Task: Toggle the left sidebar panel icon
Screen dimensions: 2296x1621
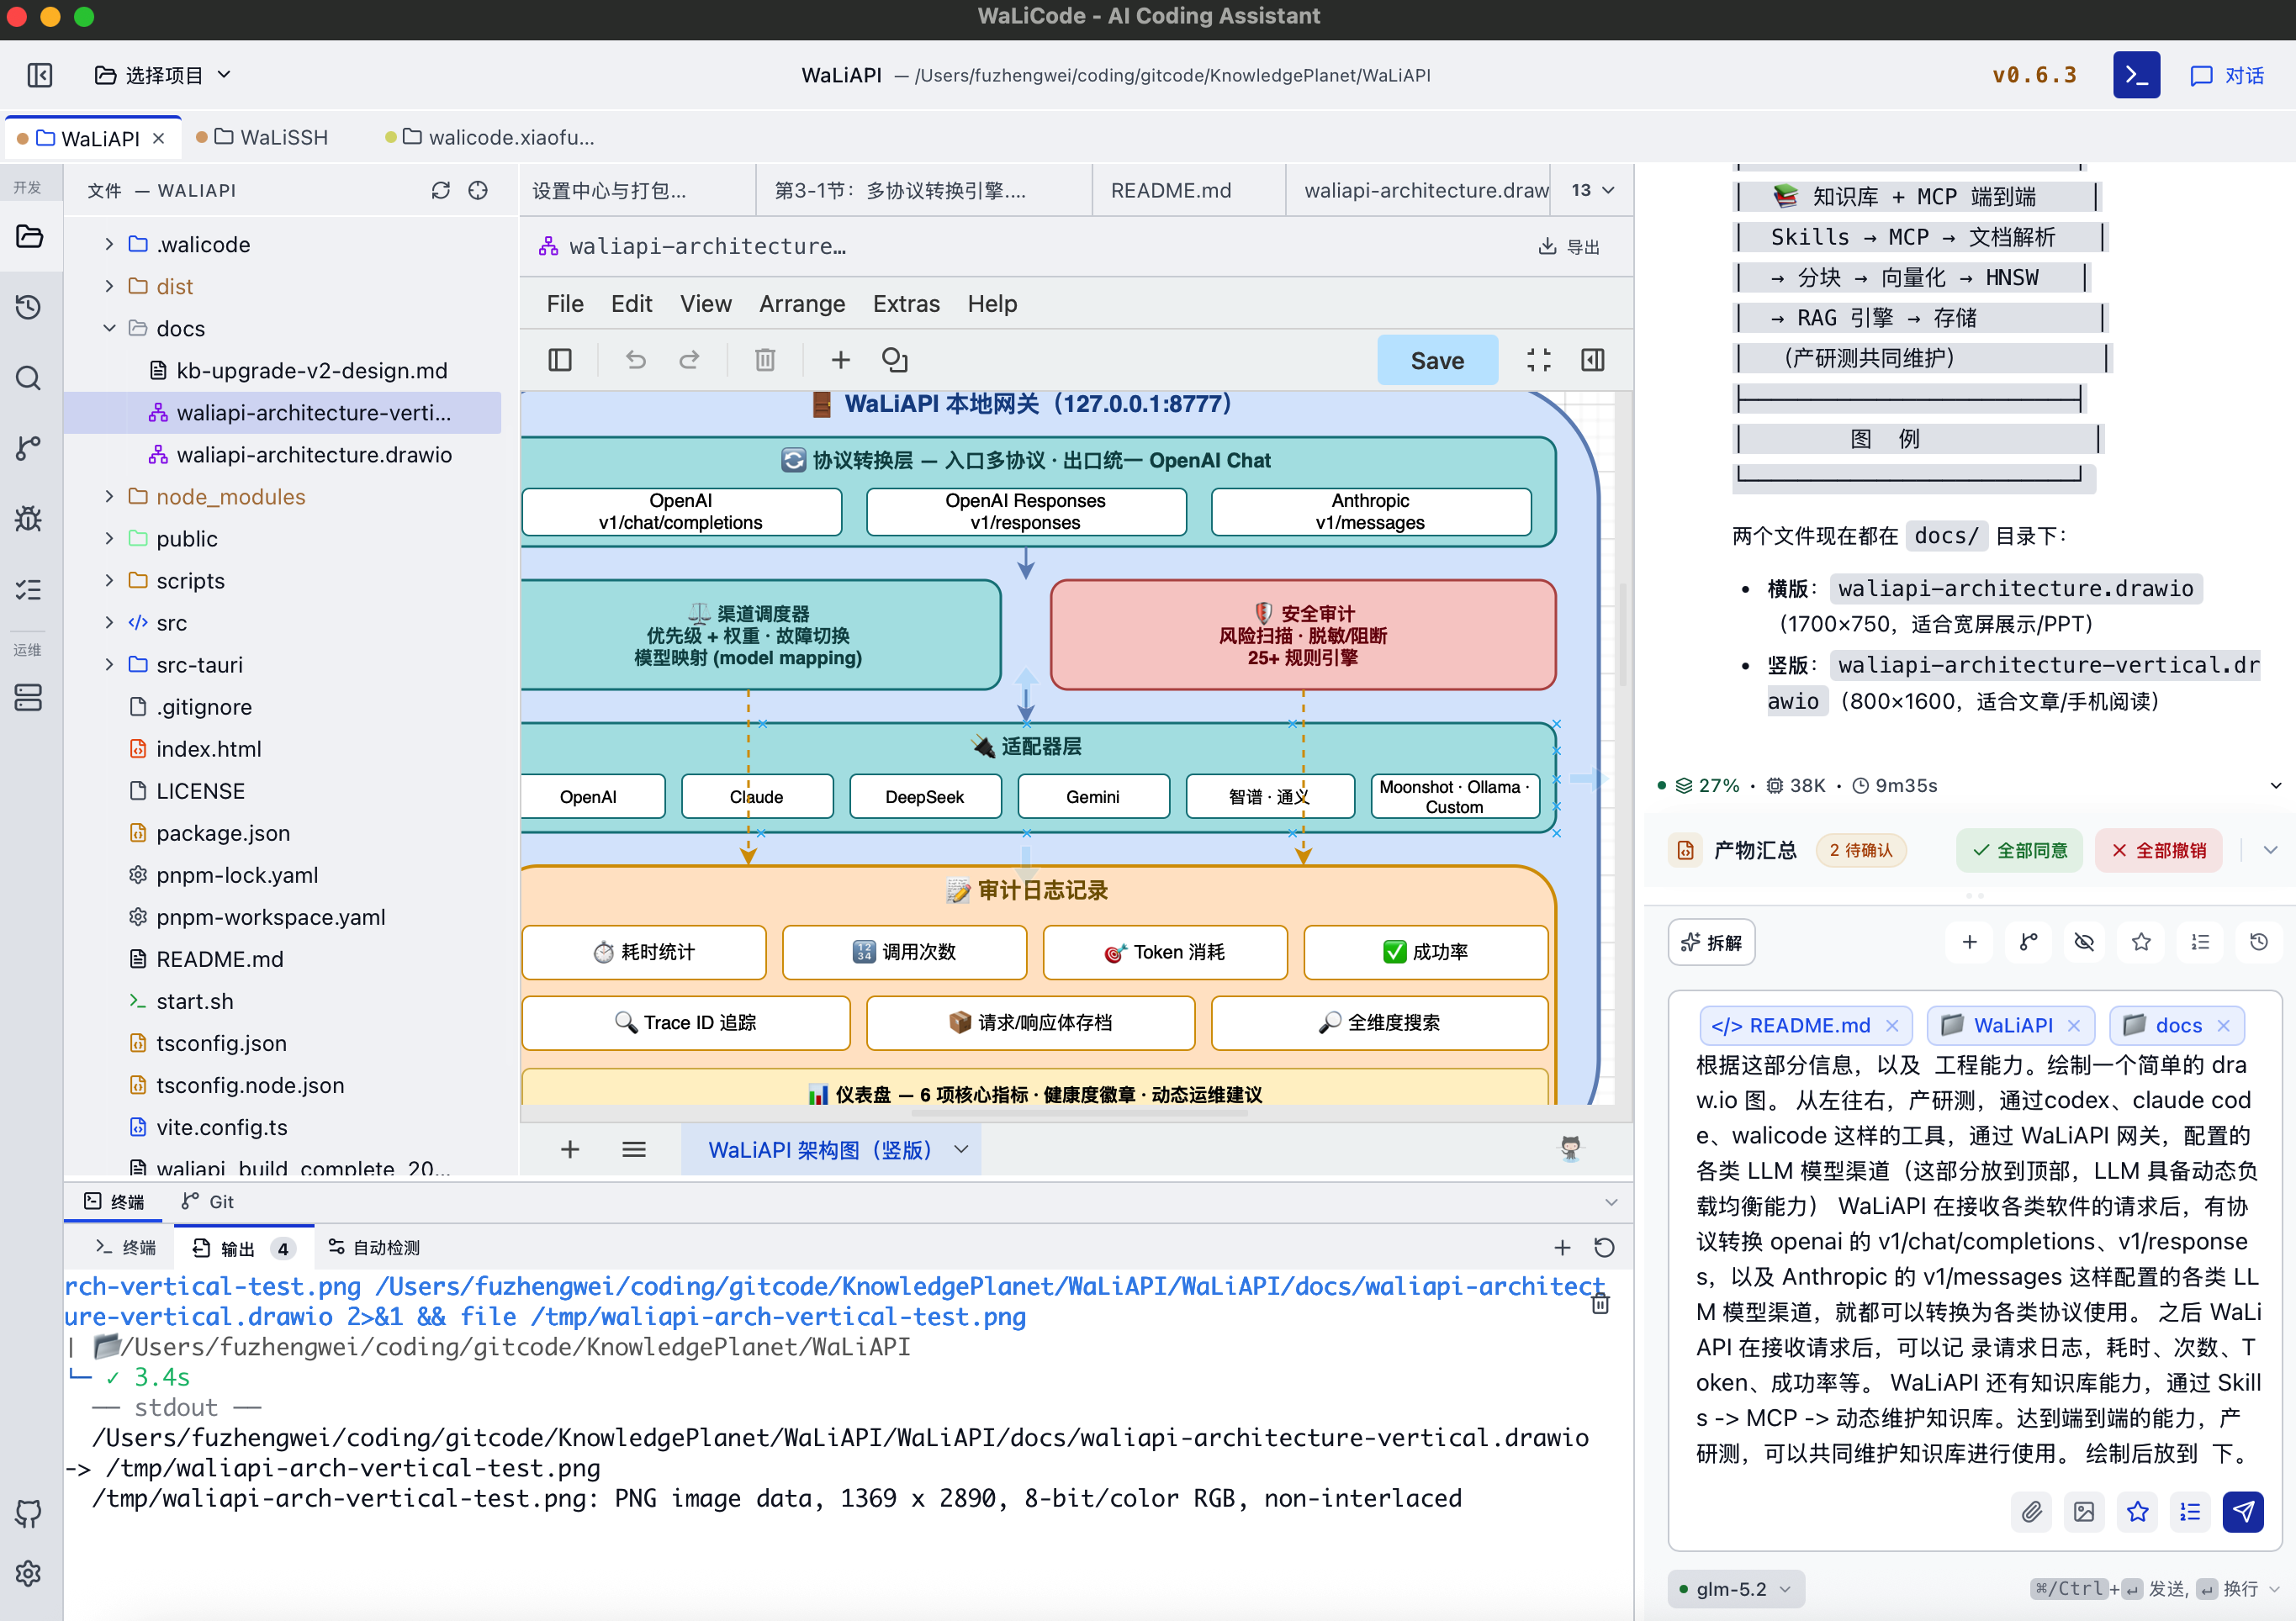Action: tap(40, 75)
